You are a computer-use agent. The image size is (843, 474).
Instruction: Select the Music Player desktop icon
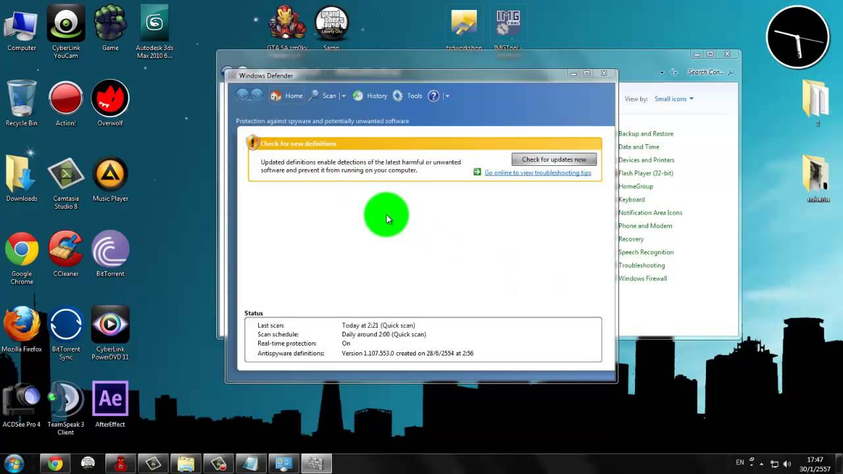tap(110, 179)
